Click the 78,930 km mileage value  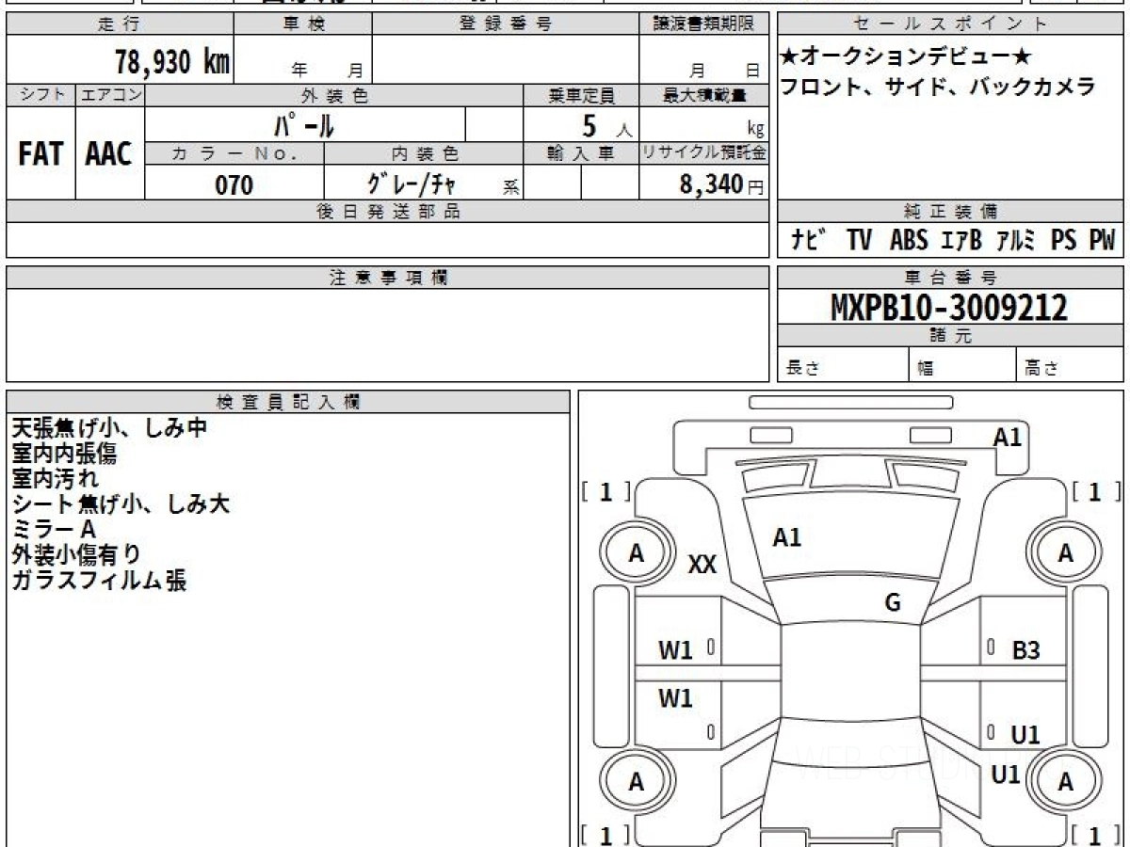coord(172,62)
